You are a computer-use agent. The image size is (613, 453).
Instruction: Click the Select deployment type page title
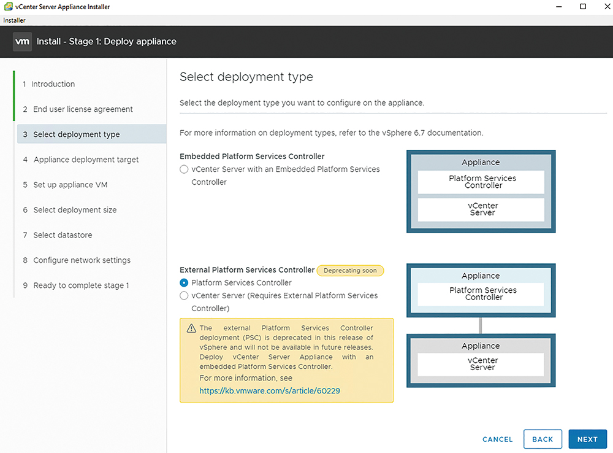pos(246,77)
